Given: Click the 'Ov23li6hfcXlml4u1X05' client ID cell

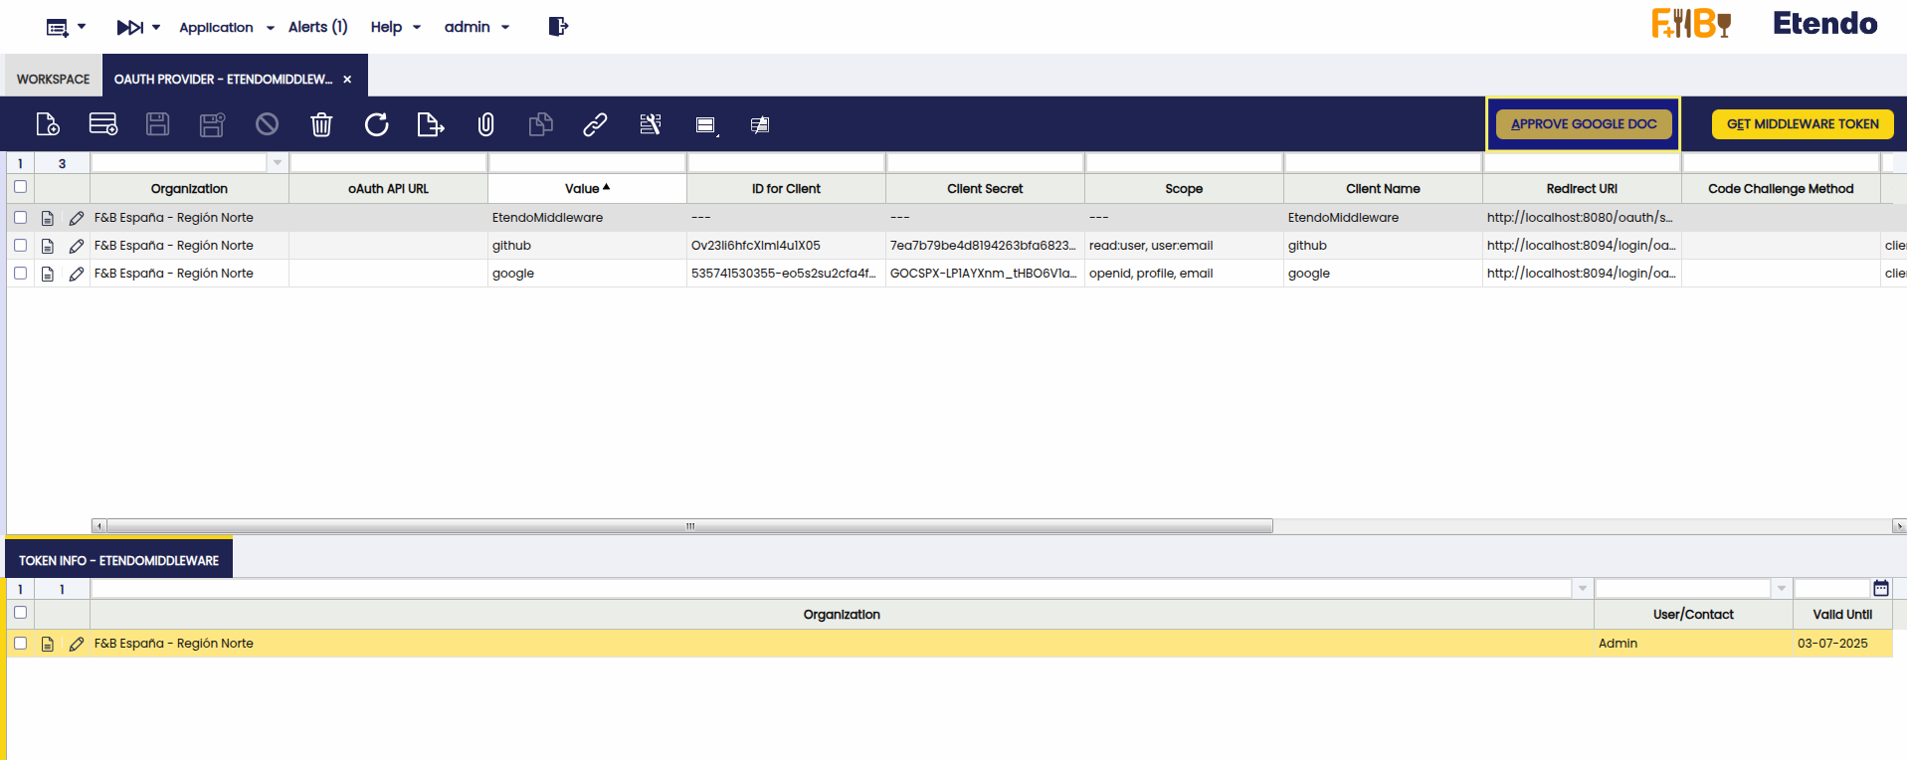Looking at the screenshot, I should click(x=786, y=246).
